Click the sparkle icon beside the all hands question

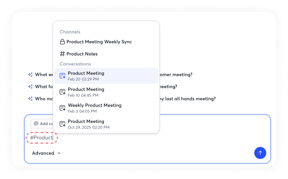coord(30,99)
